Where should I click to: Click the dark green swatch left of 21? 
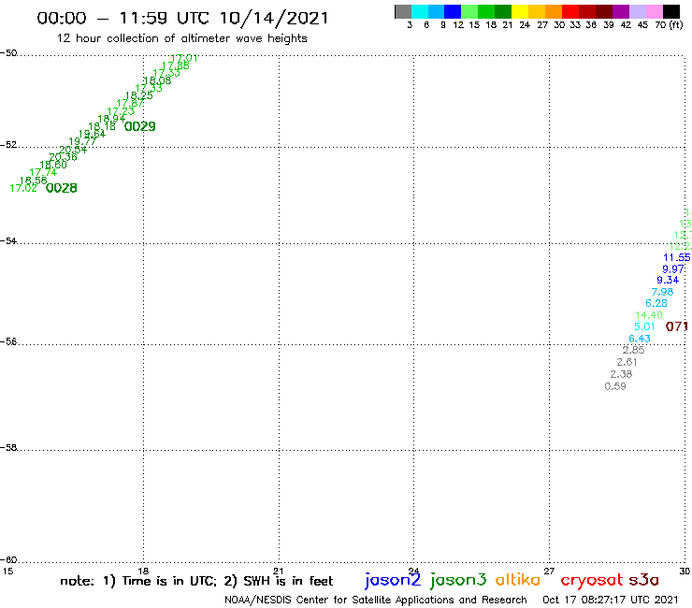[503, 11]
